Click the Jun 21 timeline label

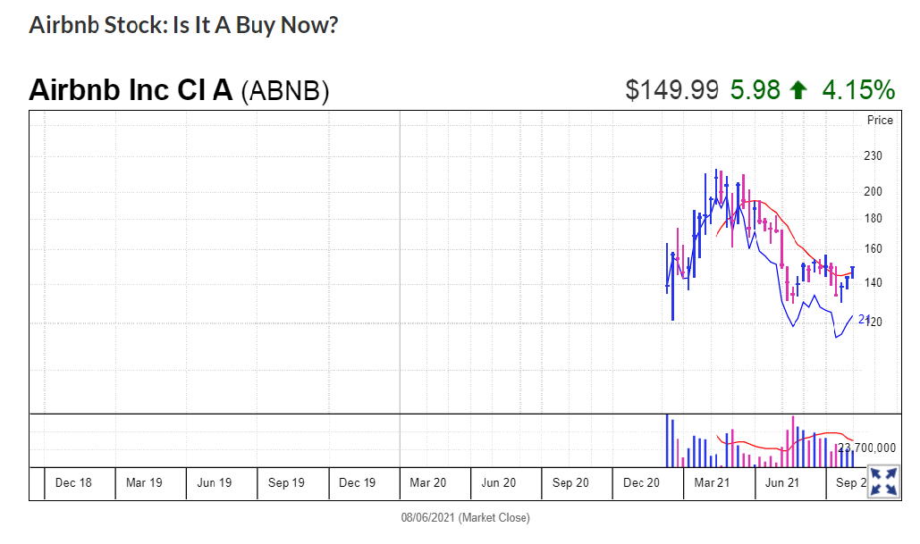782,483
